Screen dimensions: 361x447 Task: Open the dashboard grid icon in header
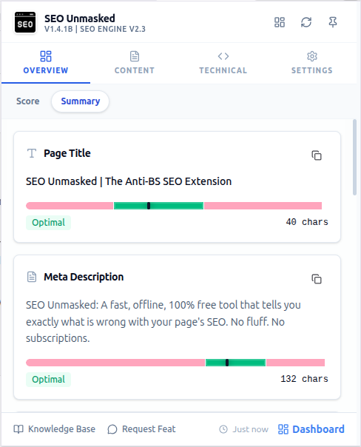pyautogui.click(x=279, y=22)
